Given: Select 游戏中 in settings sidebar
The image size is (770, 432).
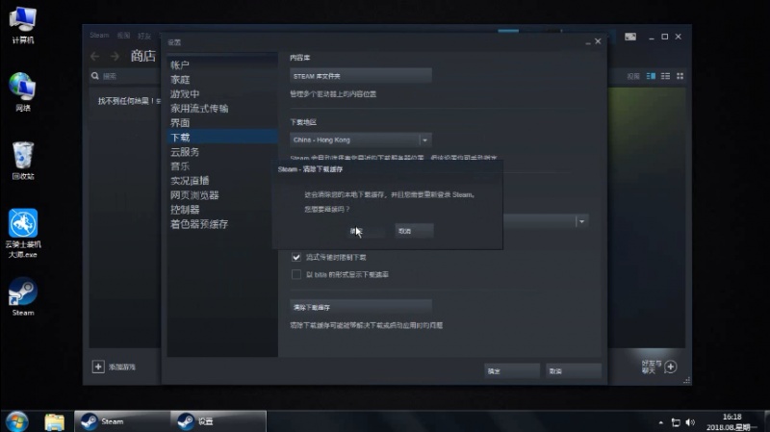Looking at the screenshot, I should [222, 93].
